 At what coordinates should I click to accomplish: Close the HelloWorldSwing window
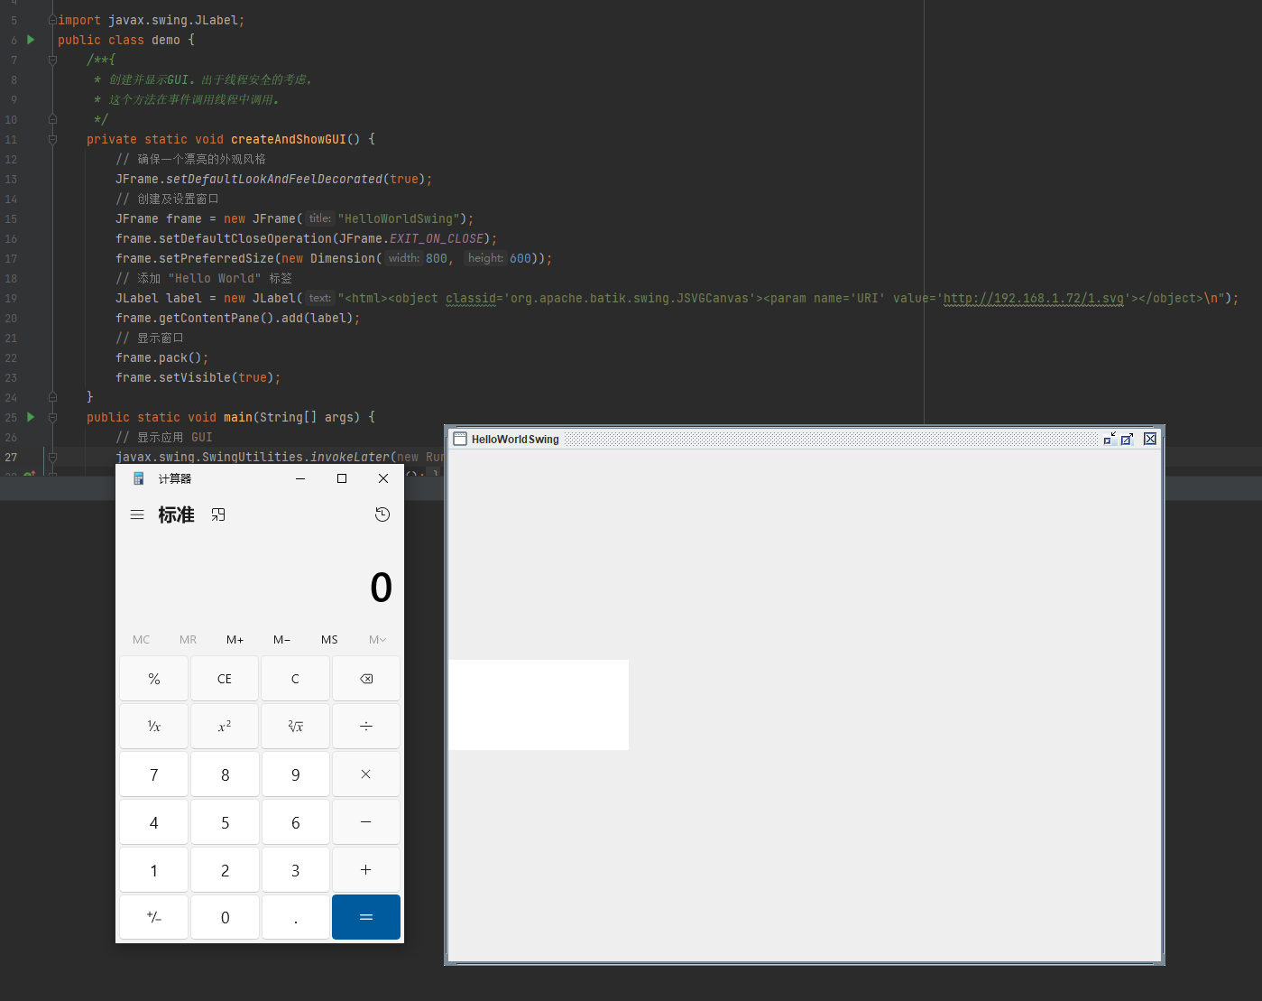(x=1150, y=439)
